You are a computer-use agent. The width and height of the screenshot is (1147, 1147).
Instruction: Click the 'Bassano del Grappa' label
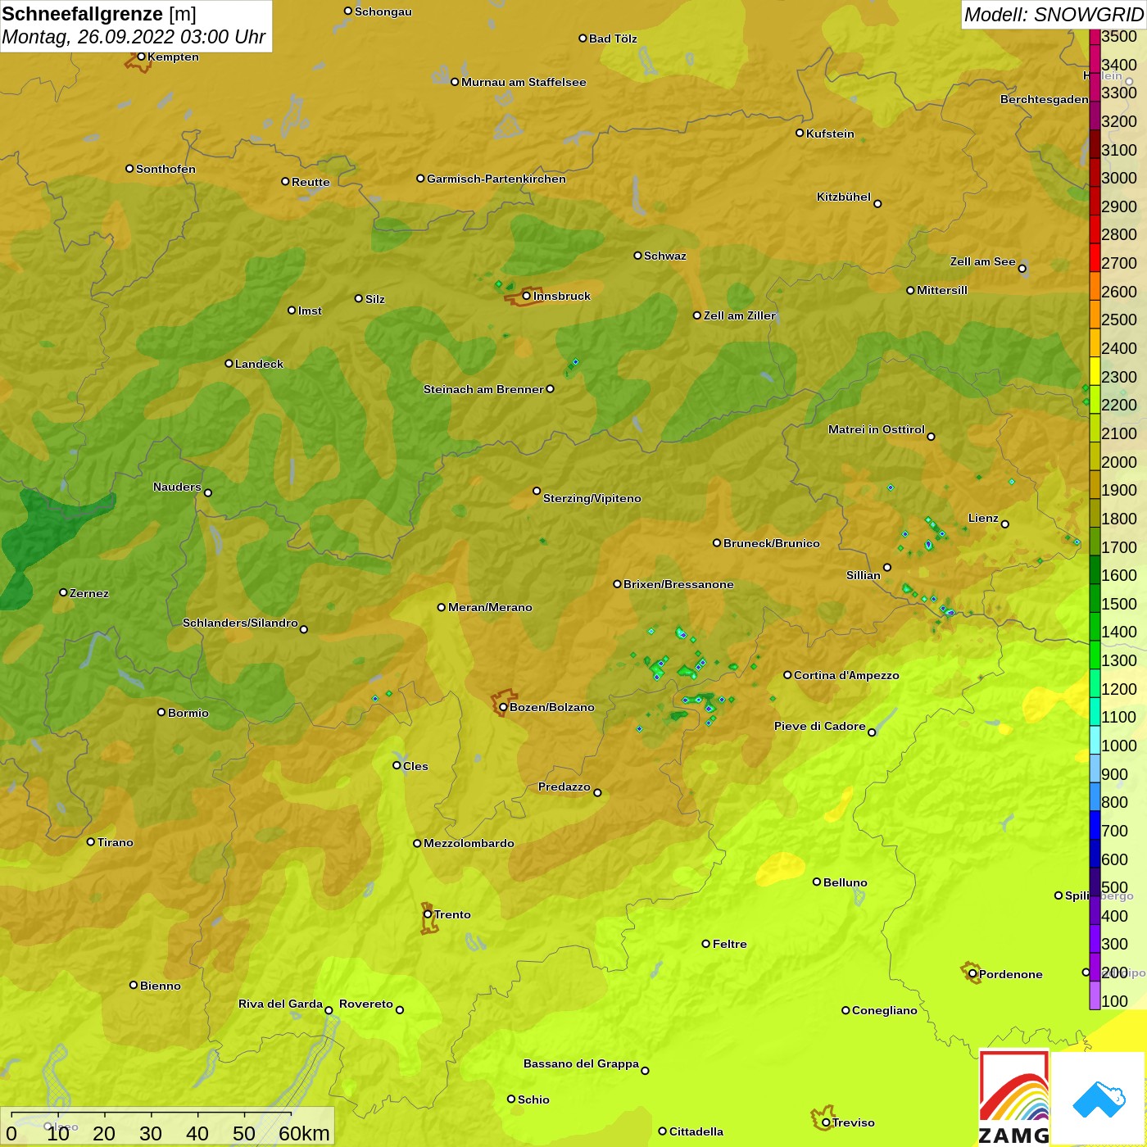click(582, 1063)
